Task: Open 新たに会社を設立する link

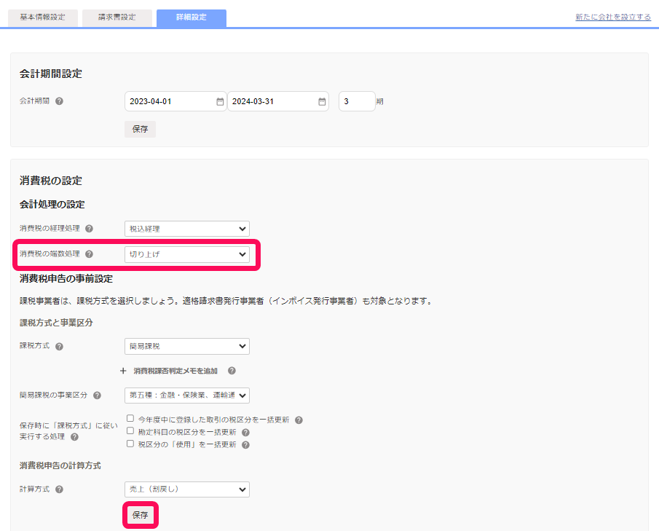Action: click(x=613, y=17)
